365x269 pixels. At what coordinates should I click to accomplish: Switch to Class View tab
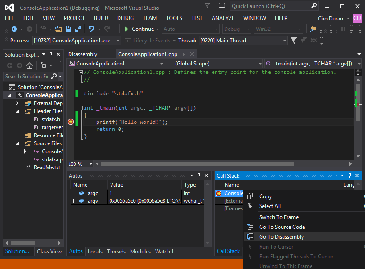[x=49, y=252]
